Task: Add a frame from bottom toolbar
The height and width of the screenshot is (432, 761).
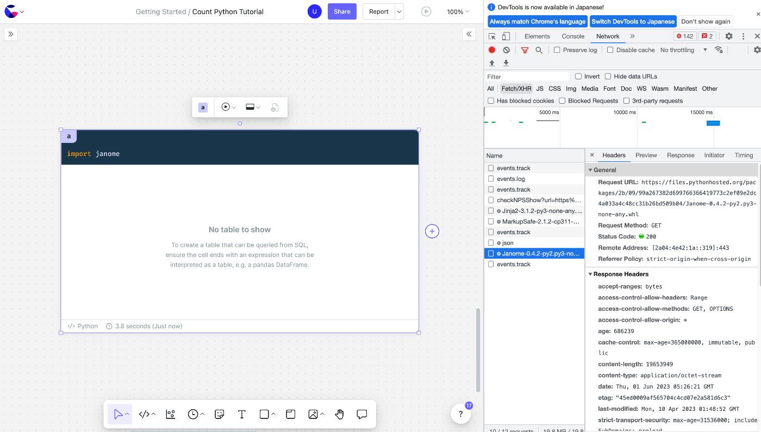Action: coord(291,414)
